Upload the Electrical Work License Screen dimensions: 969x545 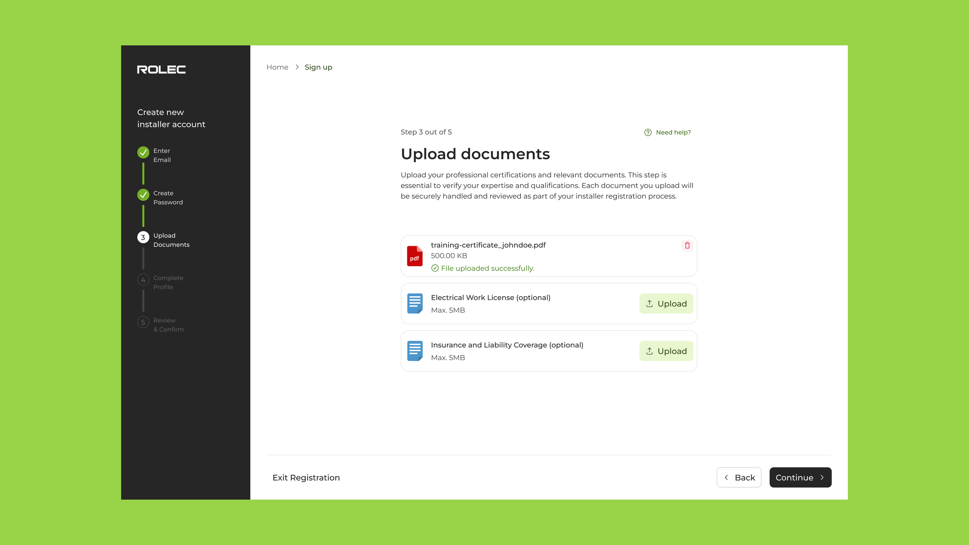(x=666, y=304)
